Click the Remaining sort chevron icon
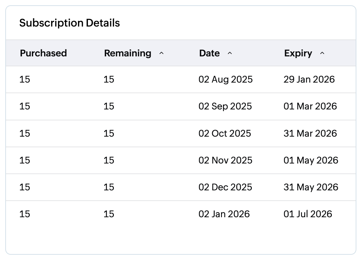 (x=162, y=53)
